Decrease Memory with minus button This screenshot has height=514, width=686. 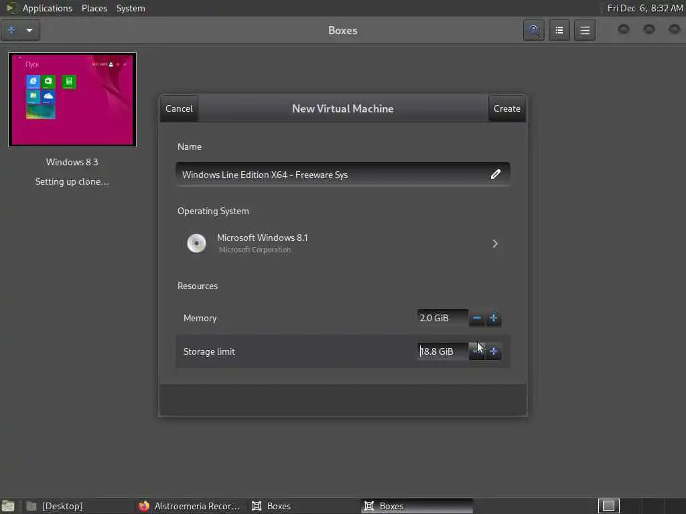(477, 318)
